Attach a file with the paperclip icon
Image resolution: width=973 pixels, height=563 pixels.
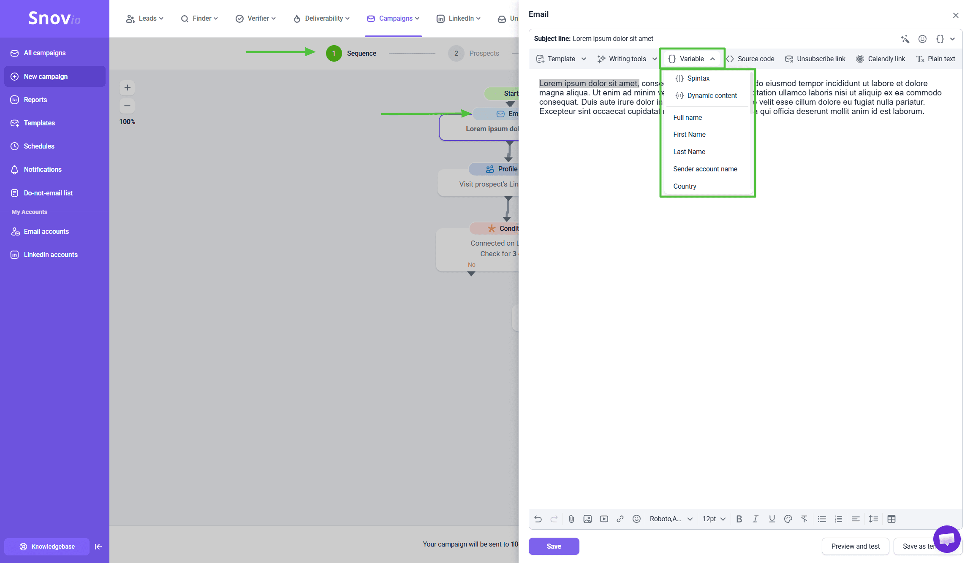[571, 519]
